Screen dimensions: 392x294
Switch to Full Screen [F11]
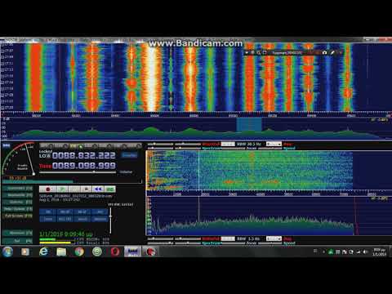(18, 216)
